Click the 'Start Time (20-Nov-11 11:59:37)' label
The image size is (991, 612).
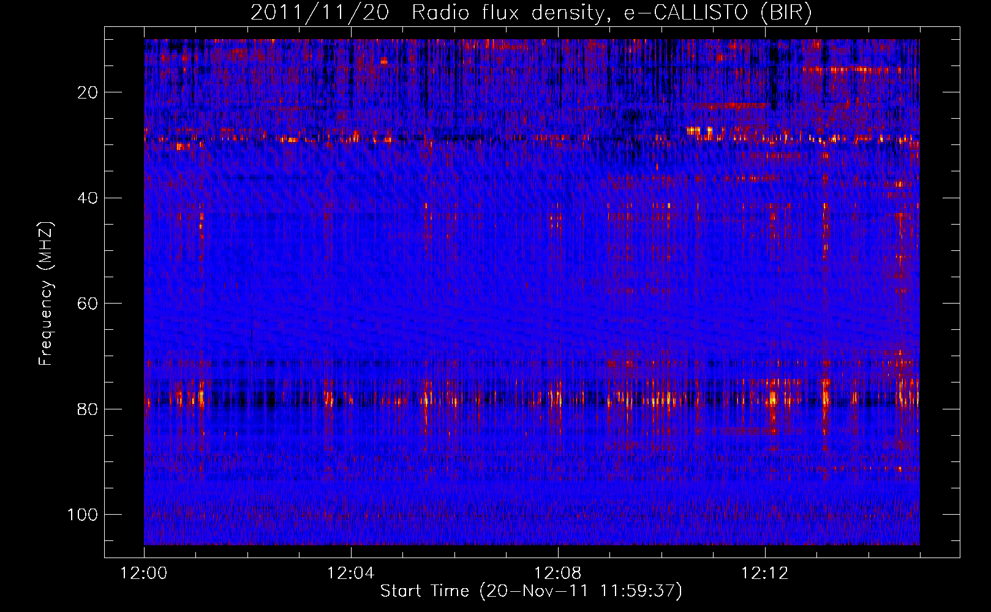531,591
